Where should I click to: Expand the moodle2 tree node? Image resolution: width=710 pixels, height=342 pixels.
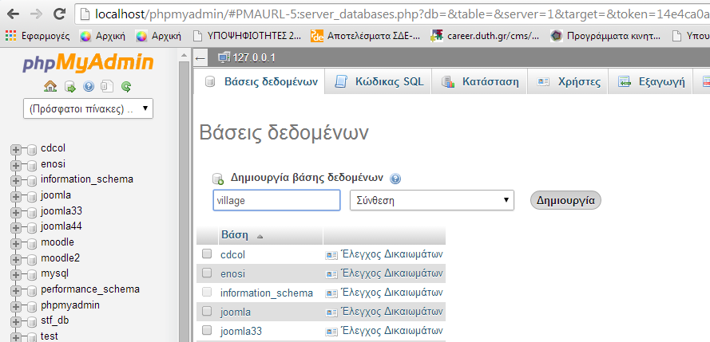tap(16, 259)
